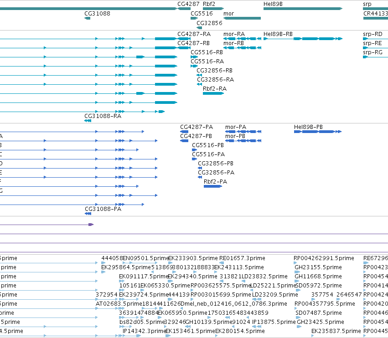Select the CG4287-PB protein label

point(196,136)
